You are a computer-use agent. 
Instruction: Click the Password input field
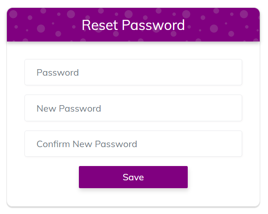tap(133, 72)
